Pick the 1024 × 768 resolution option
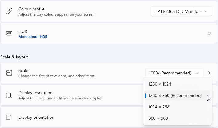Screen dimensions: 218x128 (x=159, y=107)
